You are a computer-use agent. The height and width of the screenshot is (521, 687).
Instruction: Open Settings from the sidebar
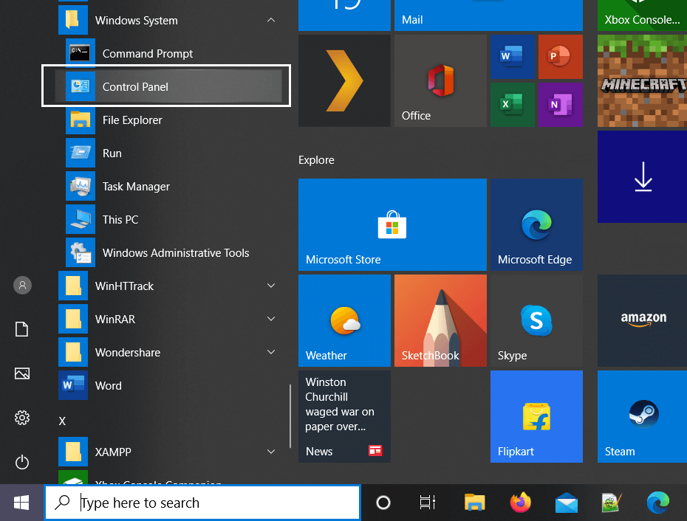click(22, 418)
